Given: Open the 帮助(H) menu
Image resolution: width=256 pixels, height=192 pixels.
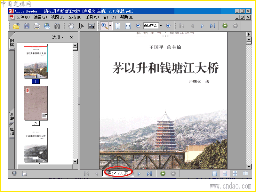Looking at the screenshot, I should [127, 17].
